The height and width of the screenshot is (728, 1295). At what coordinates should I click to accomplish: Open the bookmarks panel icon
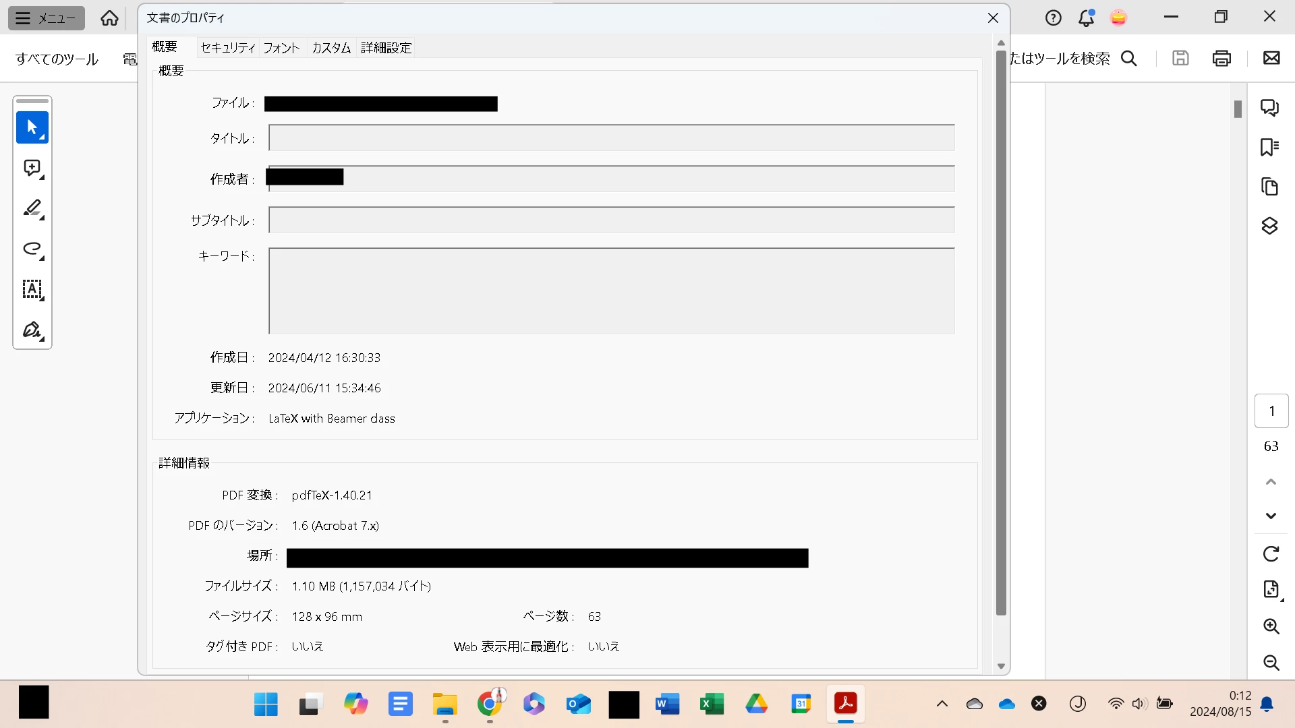tap(1269, 147)
